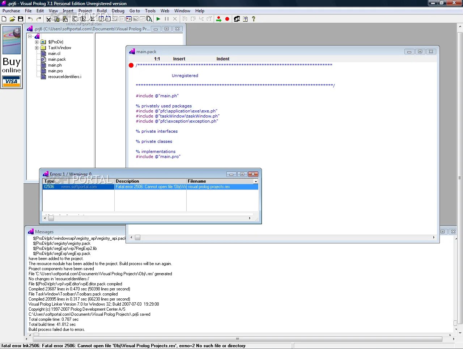
Task: Click the 'B' build toolbar icon
Action: pyautogui.click(x=83, y=19)
